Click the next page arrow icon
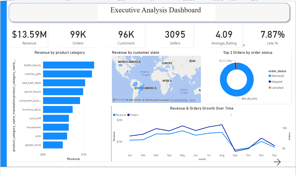This screenshot has width=296, height=175. point(277,162)
